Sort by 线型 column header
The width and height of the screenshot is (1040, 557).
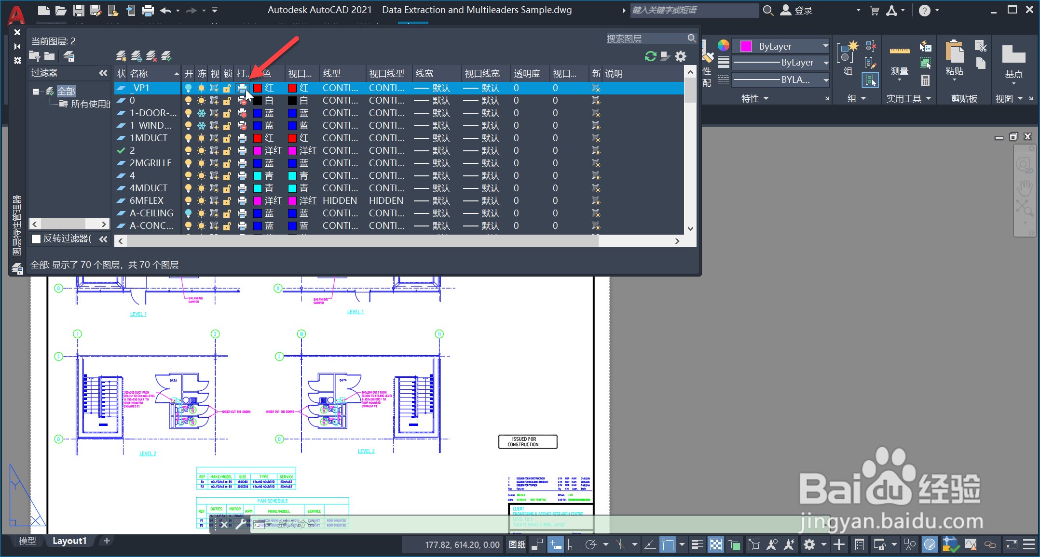342,74
